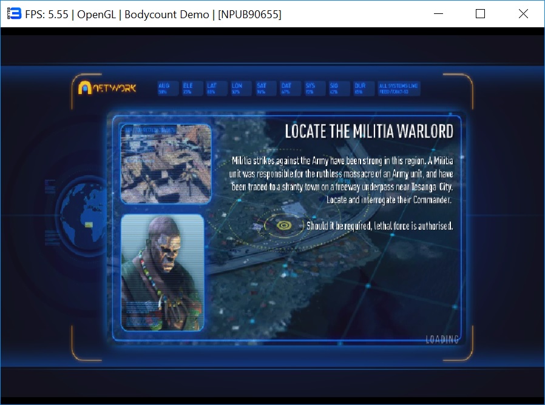The width and height of the screenshot is (545, 405).
Task: Click the Locate the Militia Warlord heading
Action: tap(369, 132)
